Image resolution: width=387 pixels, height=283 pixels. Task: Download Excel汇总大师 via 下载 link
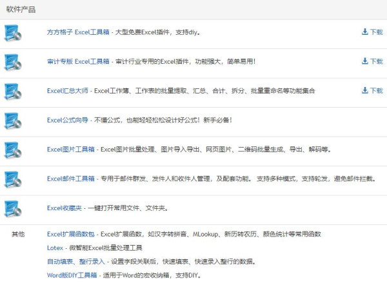click(372, 90)
